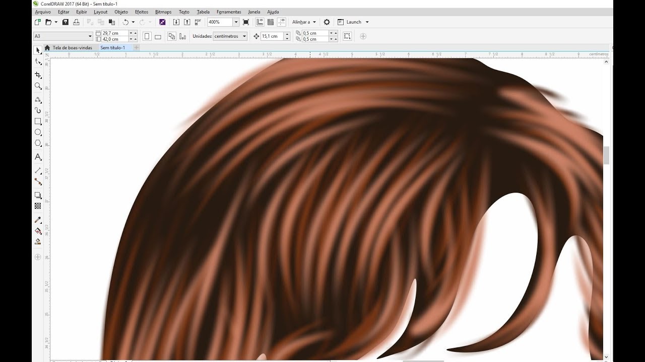Create a new document

[x=38, y=22]
